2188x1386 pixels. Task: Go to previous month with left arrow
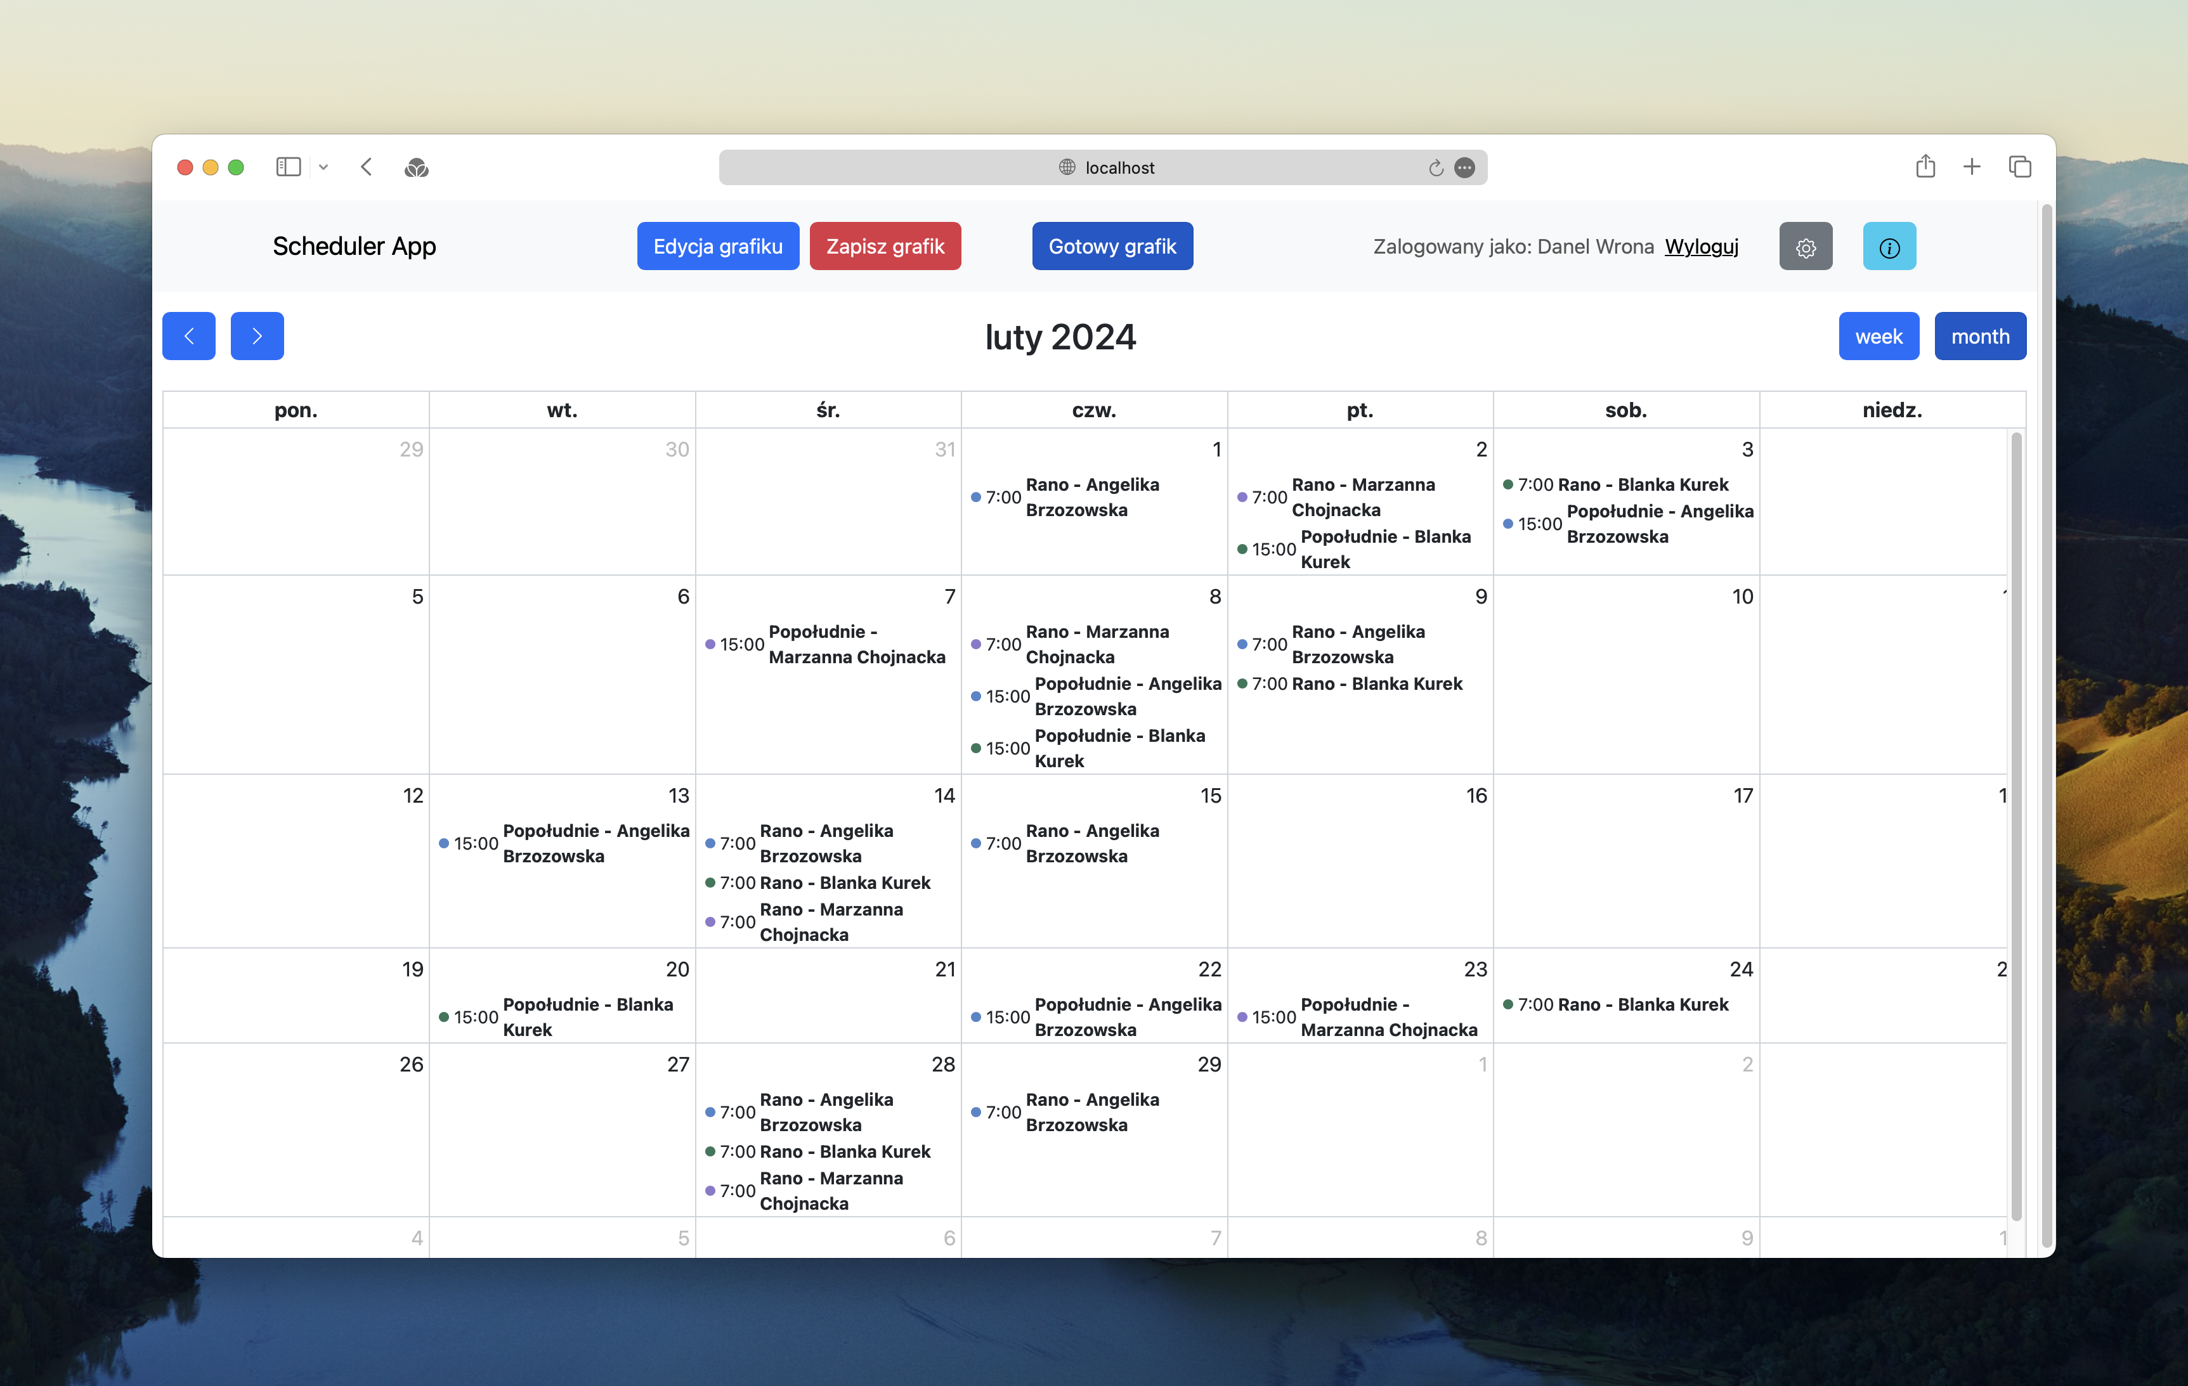(189, 336)
